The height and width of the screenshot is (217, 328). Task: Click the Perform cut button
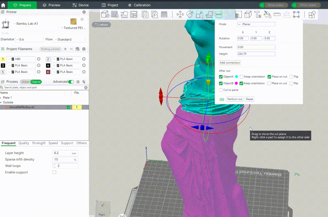(235, 99)
